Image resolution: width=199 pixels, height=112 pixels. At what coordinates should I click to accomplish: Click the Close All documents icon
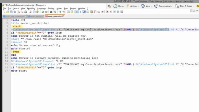(22, 12)
